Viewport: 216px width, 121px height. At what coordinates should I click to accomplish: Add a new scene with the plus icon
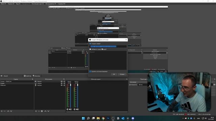click(2, 111)
